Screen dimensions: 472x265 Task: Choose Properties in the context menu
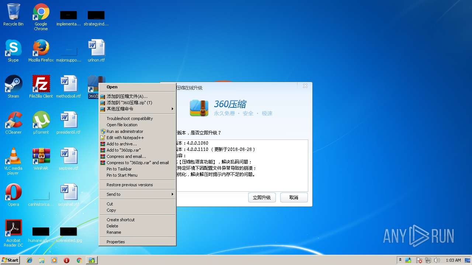click(x=138, y=242)
